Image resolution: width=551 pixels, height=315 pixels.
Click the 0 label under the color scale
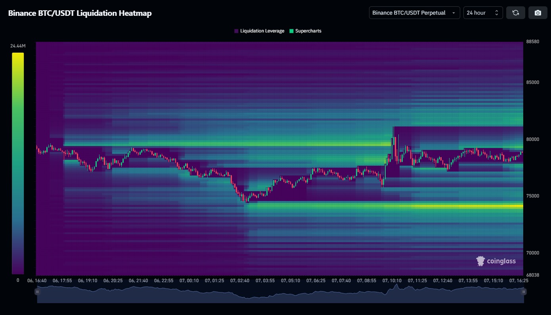tap(18, 280)
